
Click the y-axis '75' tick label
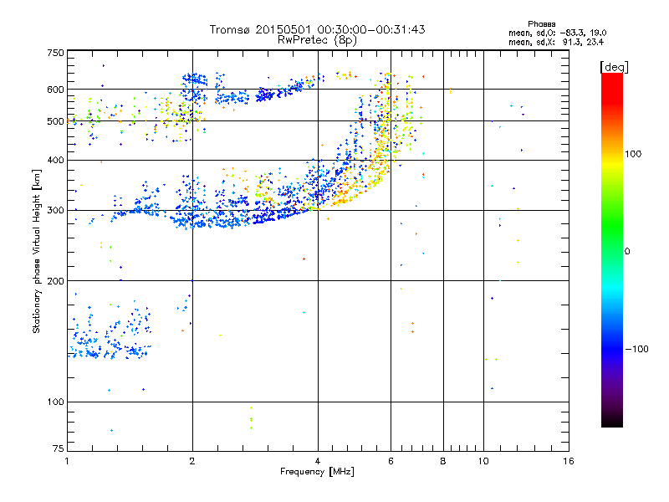[59, 448]
